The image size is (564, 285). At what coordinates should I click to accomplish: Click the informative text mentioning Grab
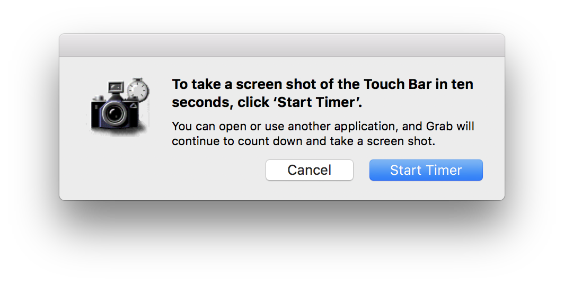click(323, 133)
